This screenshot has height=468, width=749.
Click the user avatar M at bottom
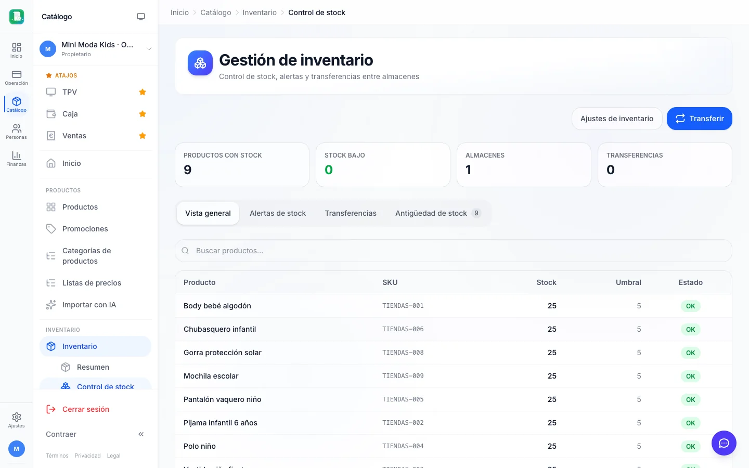coord(16,449)
